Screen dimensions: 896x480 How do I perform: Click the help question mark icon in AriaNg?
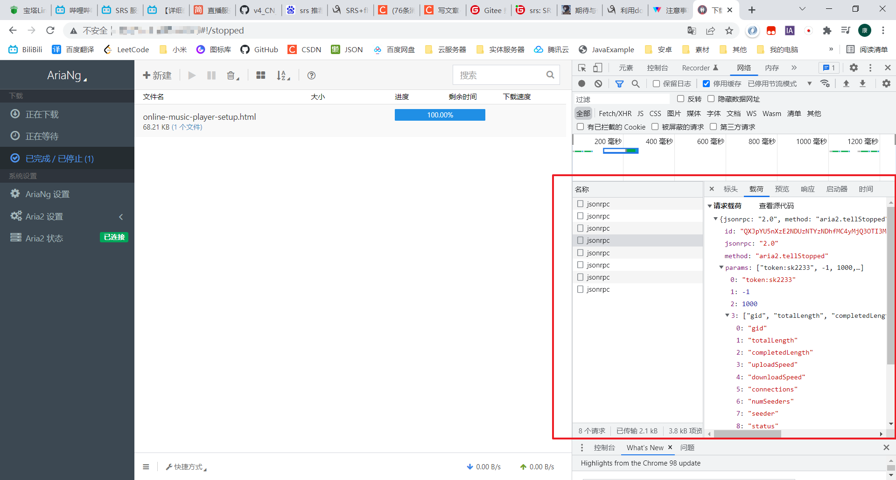pyautogui.click(x=311, y=75)
